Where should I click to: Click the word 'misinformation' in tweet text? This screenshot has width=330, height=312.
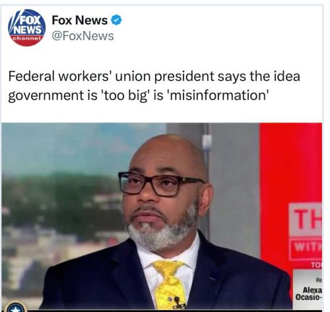[x=218, y=95]
